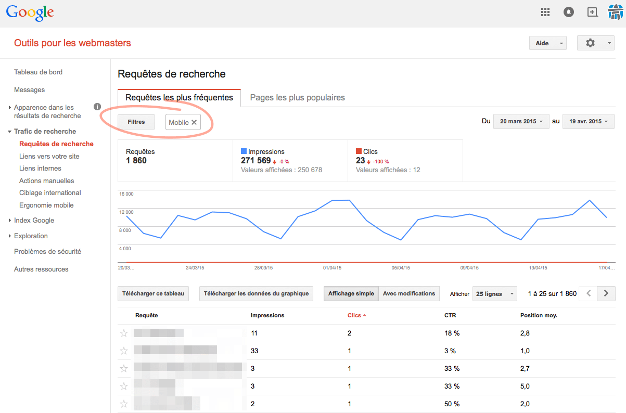Expand the Index Google section

(x=34, y=221)
